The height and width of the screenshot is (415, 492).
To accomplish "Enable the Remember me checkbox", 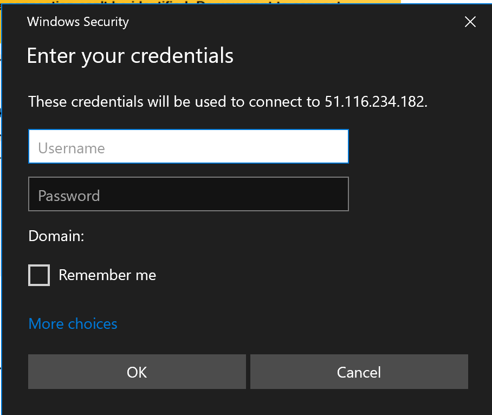I will 39,275.
